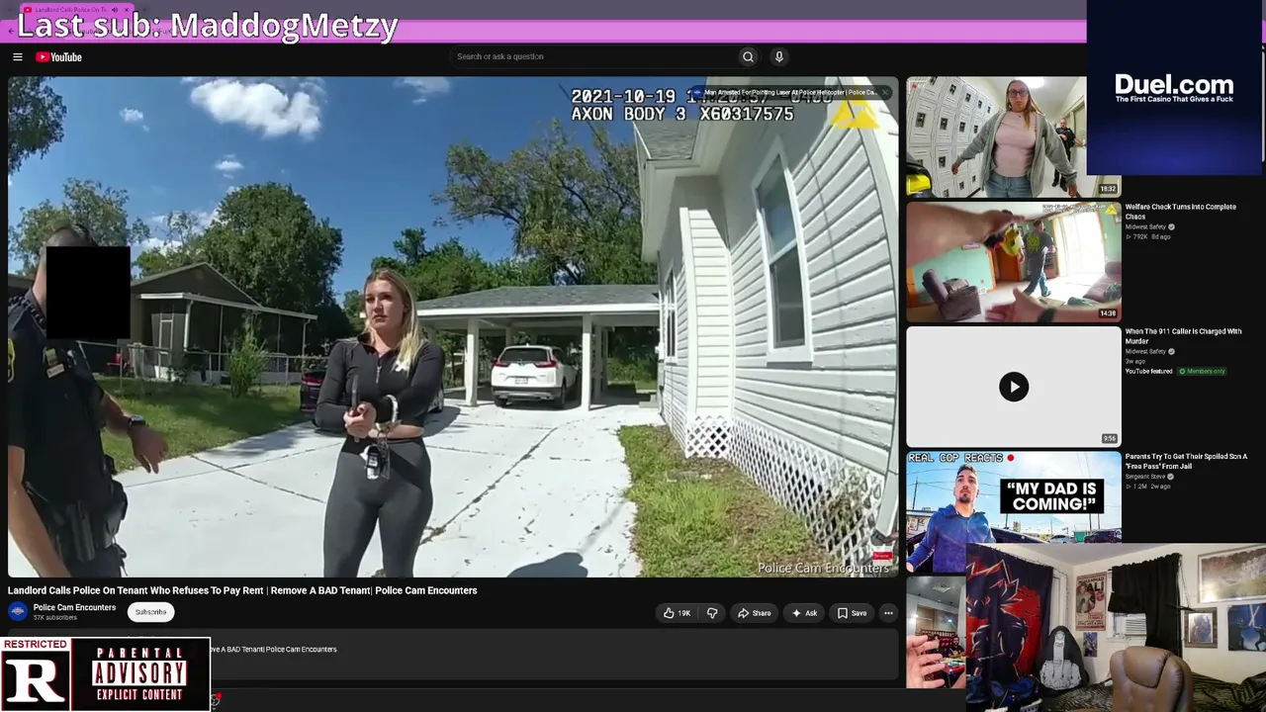Open "Parents Try To Get Their Spoiled Son" title
This screenshot has height=712, width=1266.
(1186, 462)
